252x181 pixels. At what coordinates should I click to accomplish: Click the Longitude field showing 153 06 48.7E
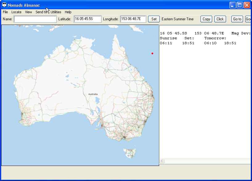(133, 19)
